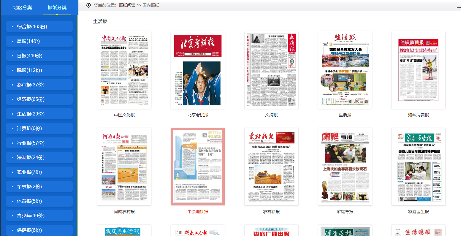Open 生活报(29份) category
461x236 pixels.
click(39, 114)
